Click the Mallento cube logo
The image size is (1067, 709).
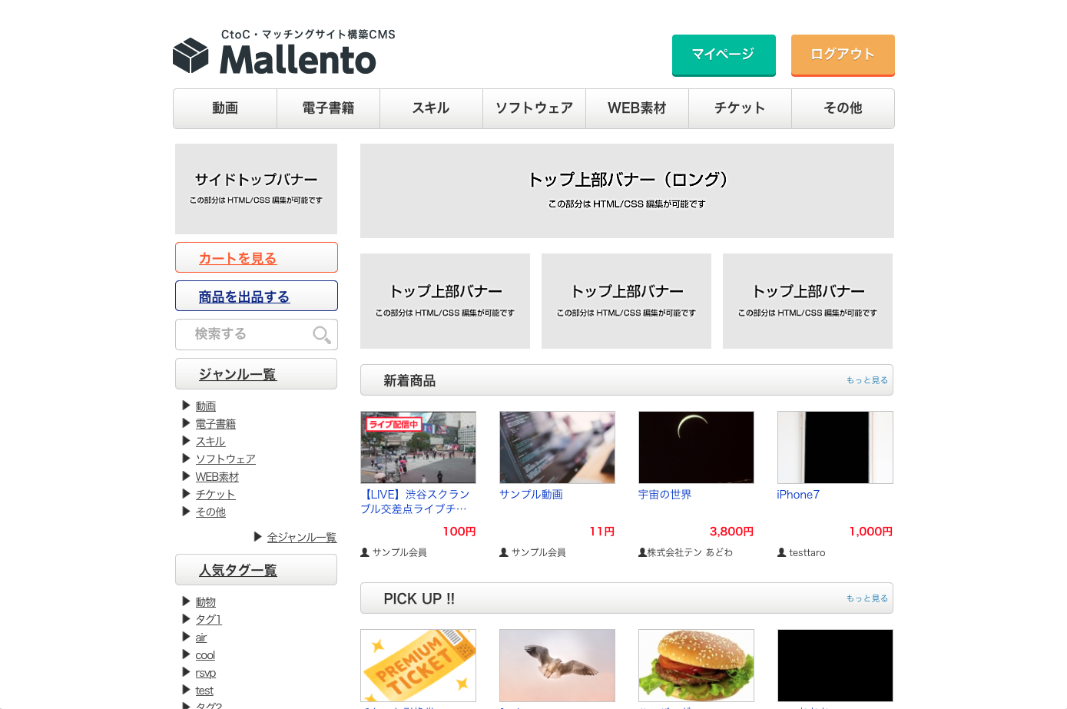(x=191, y=56)
